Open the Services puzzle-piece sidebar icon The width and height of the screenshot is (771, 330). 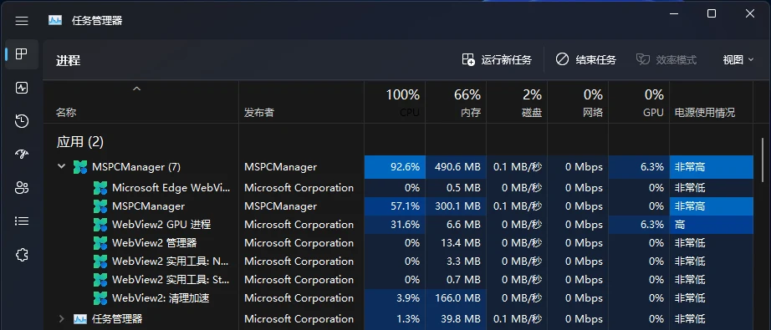[x=22, y=255]
